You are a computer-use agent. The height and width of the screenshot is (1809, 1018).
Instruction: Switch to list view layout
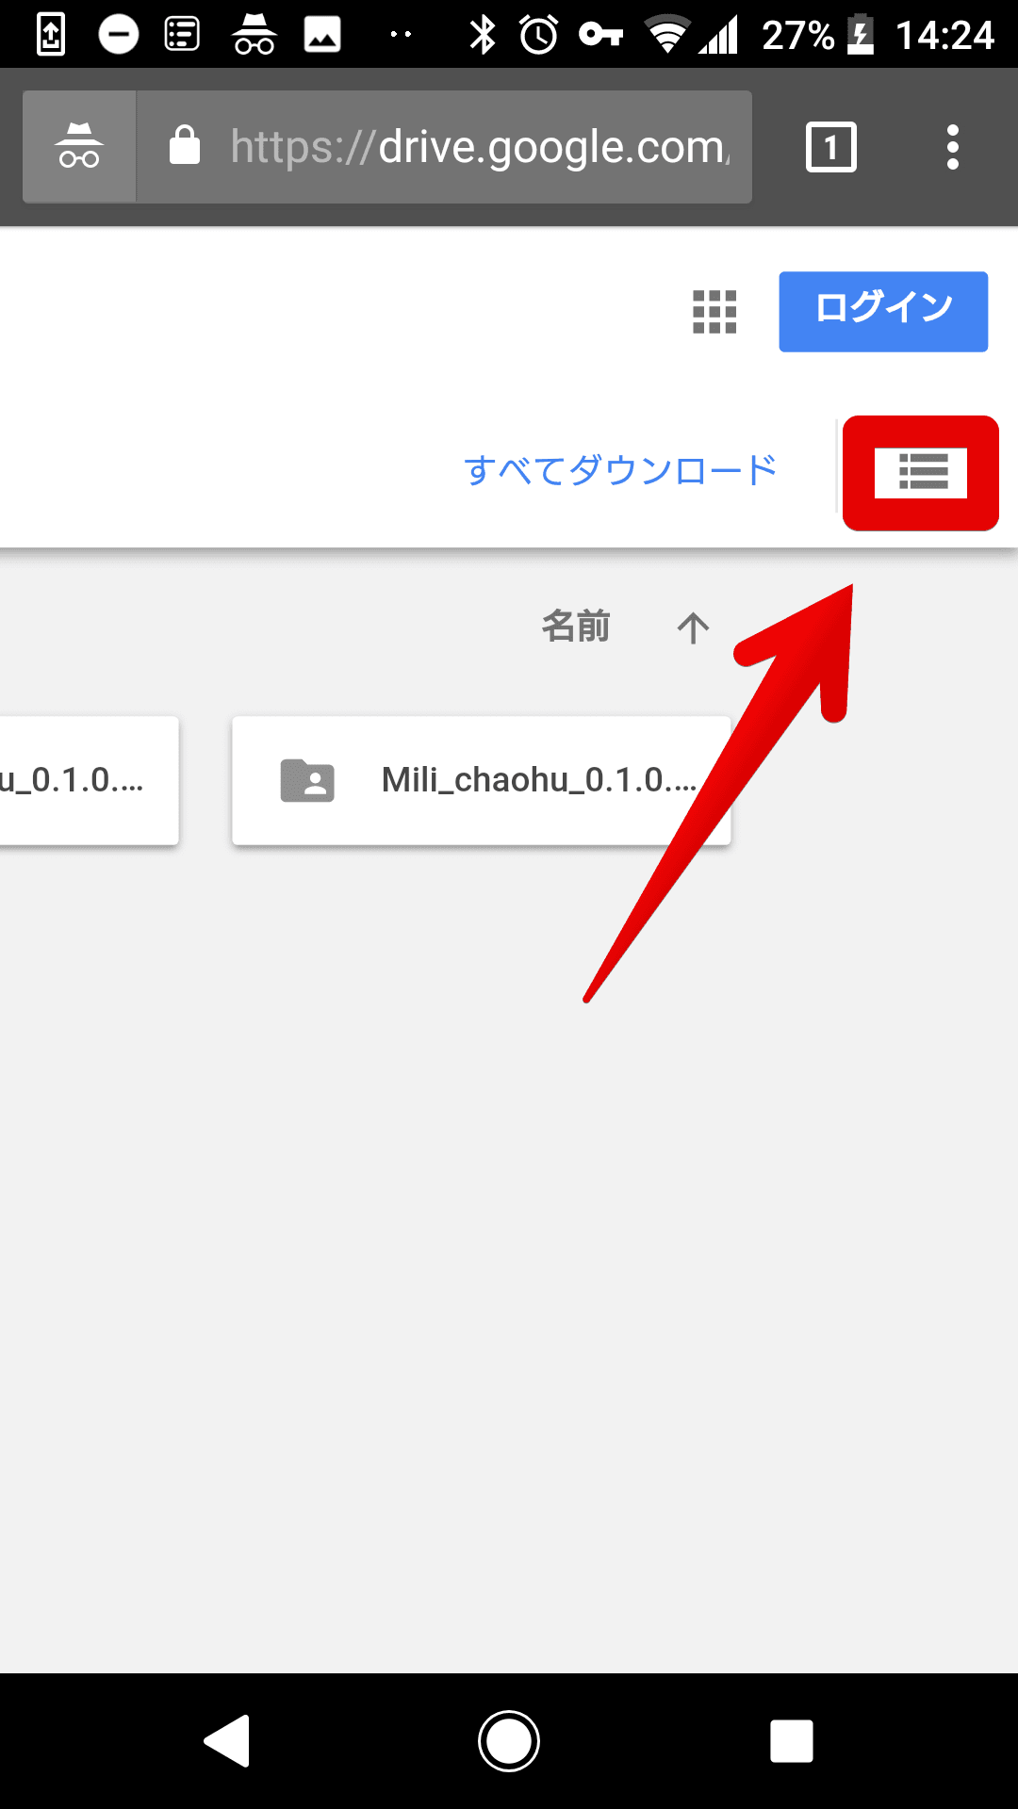pyautogui.click(x=920, y=472)
